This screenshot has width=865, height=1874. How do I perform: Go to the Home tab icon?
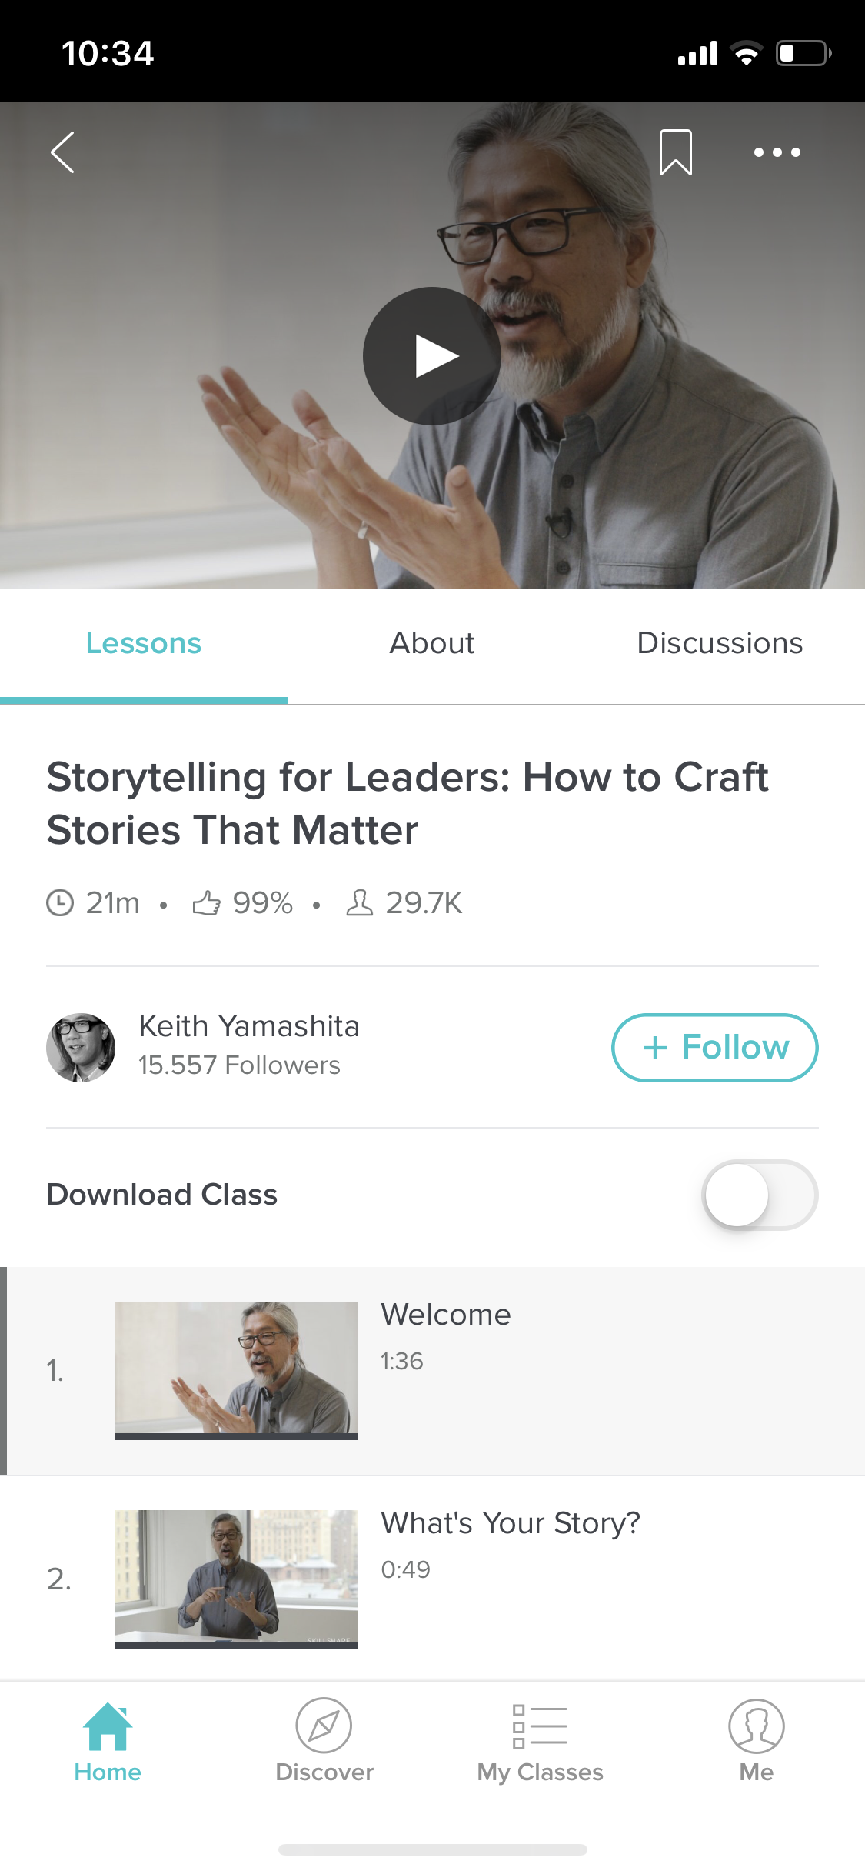pos(108,1726)
